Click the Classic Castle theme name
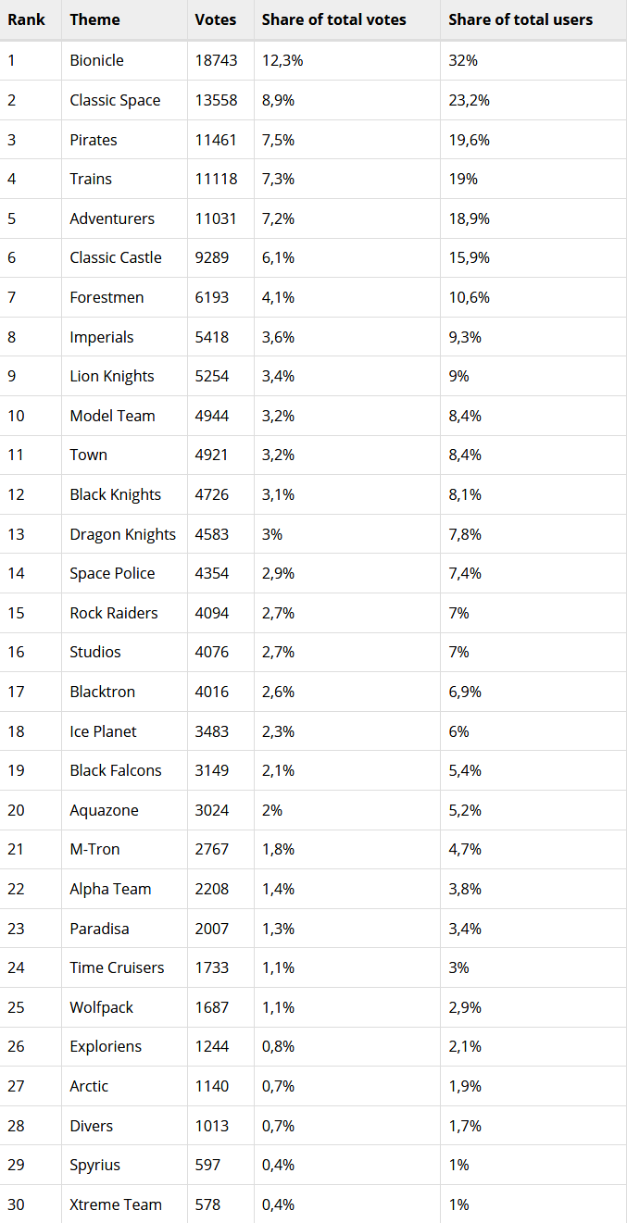Image resolution: width=627 pixels, height=1223 pixels. click(x=116, y=257)
